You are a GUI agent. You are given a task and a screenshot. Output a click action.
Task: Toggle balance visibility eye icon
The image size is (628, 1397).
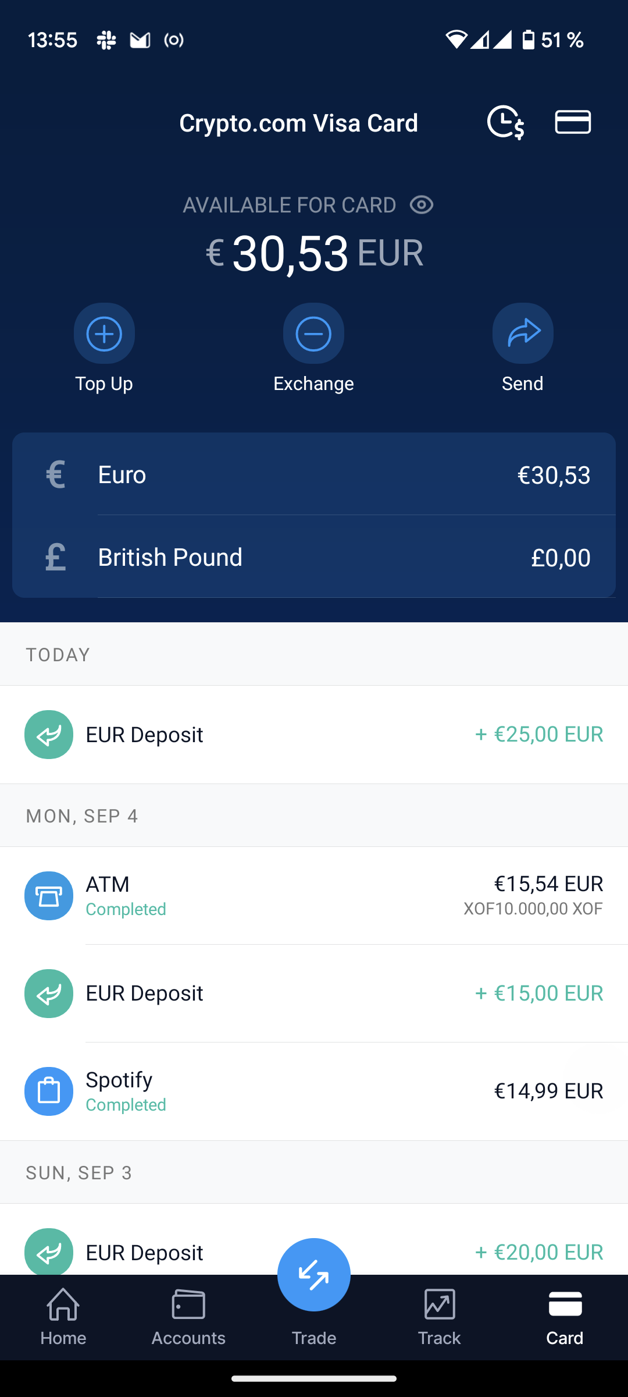click(422, 205)
